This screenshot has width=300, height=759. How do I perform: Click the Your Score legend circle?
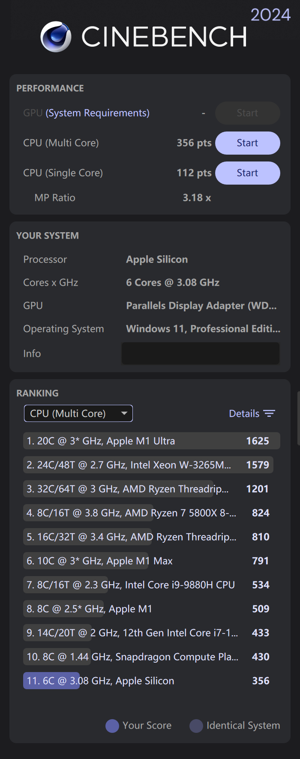112,726
